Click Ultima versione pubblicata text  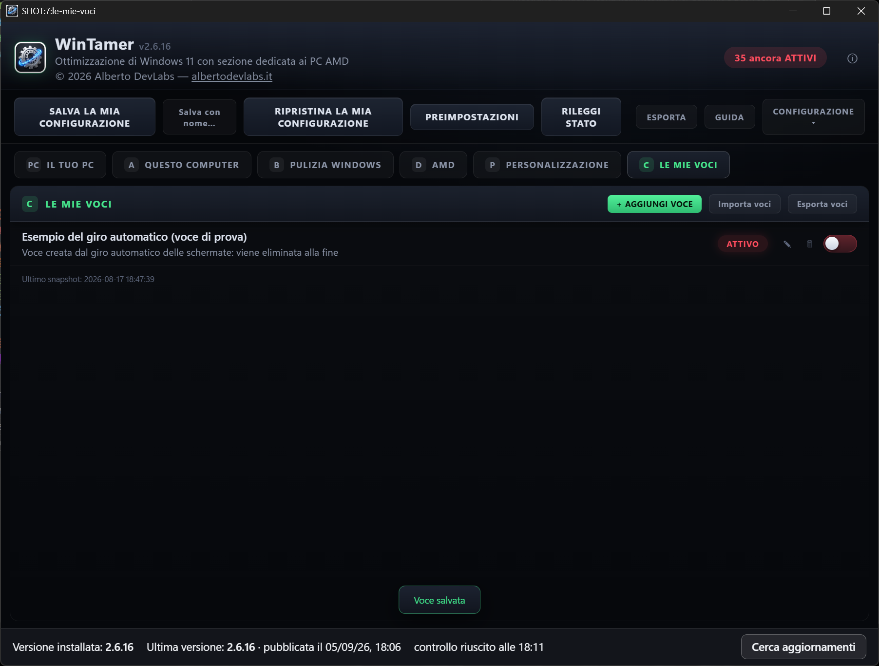tap(274, 647)
